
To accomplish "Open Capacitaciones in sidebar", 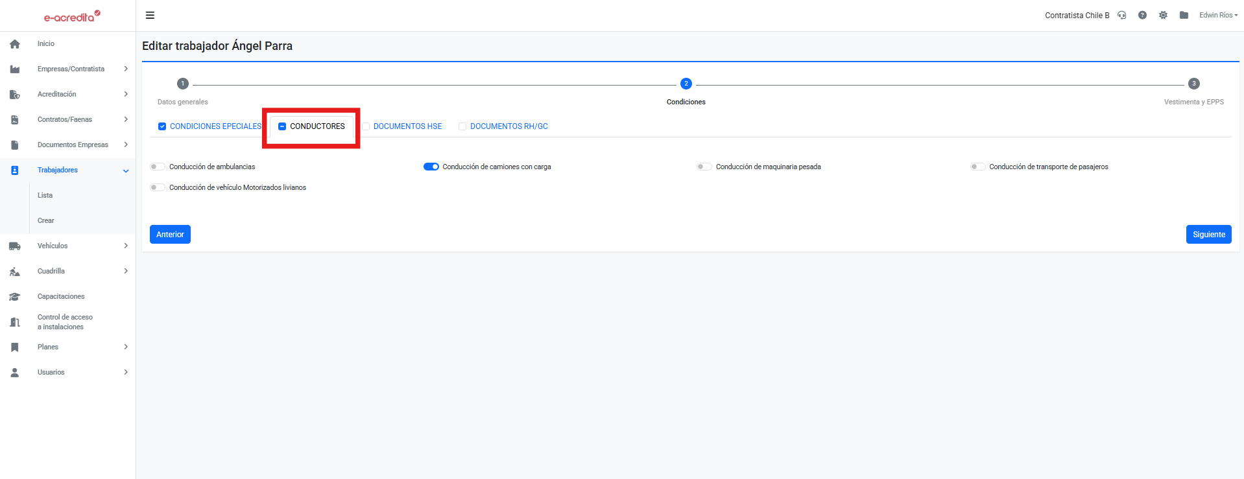I will (61, 296).
